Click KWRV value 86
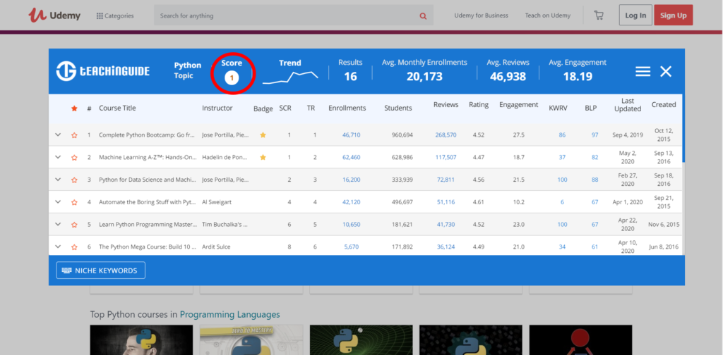The height and width of the screenshot is (355, 723). point(562,135)
